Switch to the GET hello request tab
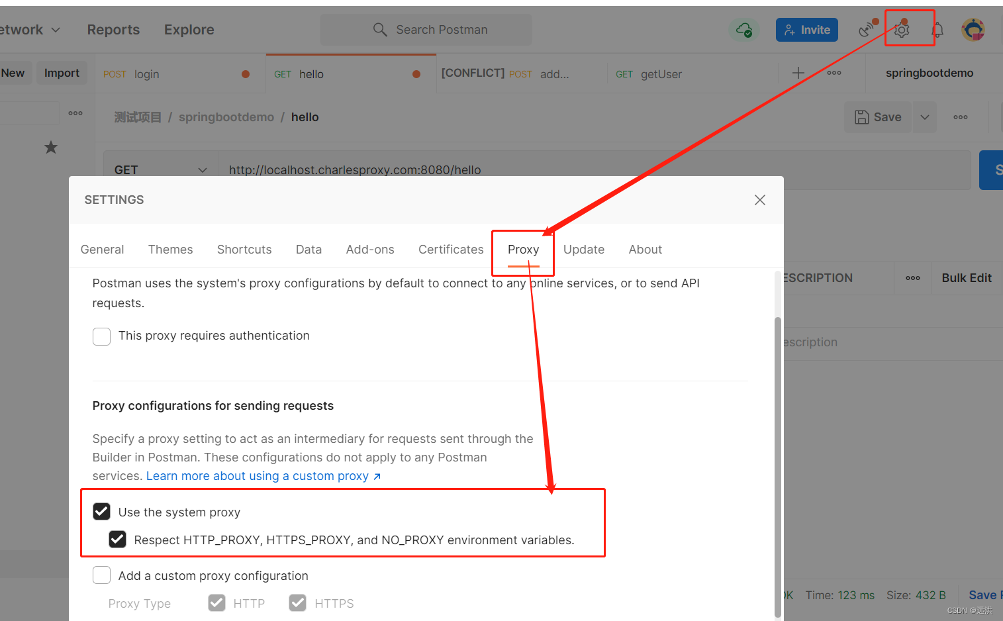Viewport: 1003px width, 621px height. pyautogui.click(x=351, y=74)
